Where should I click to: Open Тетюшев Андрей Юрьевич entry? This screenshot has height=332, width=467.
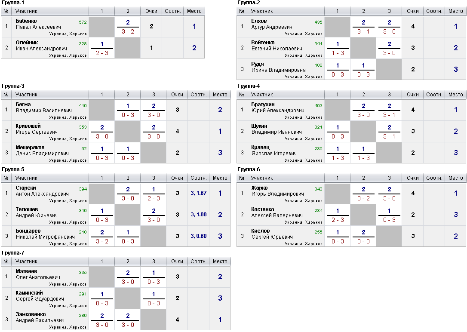click(x=37, y=212)
